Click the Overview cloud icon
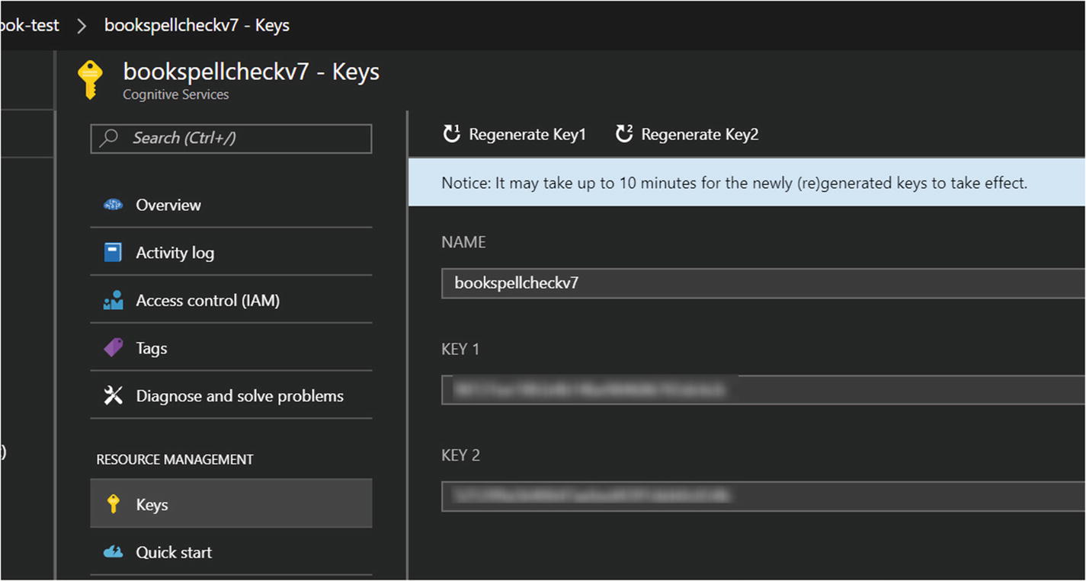The height and width of the screenshot is (581, 1086). pos(113,205)
